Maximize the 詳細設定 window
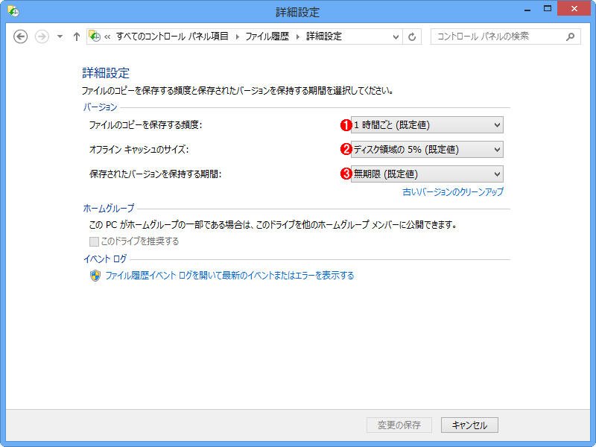Image resolution: width=596 pixels, height=447 pixels. click(x=548, y=9)
